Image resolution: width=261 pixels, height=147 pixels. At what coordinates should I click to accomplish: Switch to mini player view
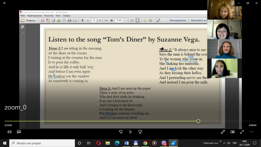232,132
